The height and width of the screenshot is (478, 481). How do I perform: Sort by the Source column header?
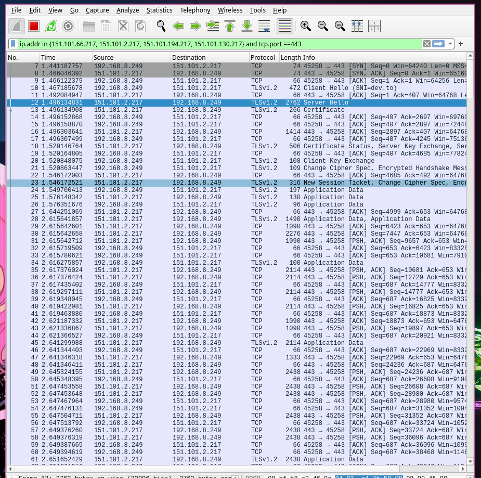coord(132,57)
